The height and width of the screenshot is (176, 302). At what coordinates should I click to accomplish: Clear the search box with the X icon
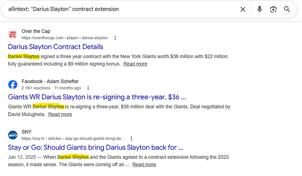point(243,9)
